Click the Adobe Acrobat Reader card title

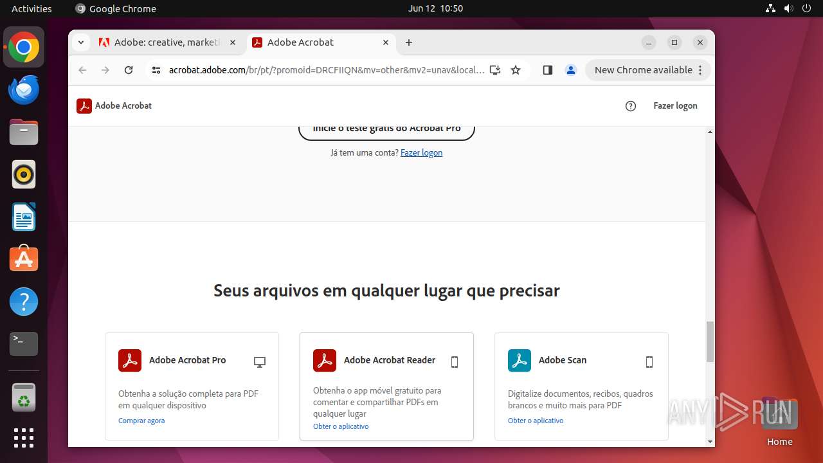pos(390,360)
